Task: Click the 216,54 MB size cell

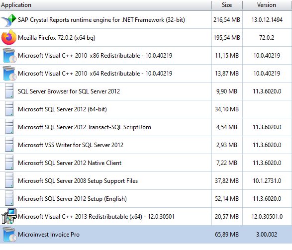Action: 227,20
